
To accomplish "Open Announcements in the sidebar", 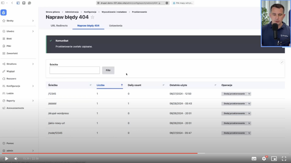I will pyautogui.click(x=15, y=108).
